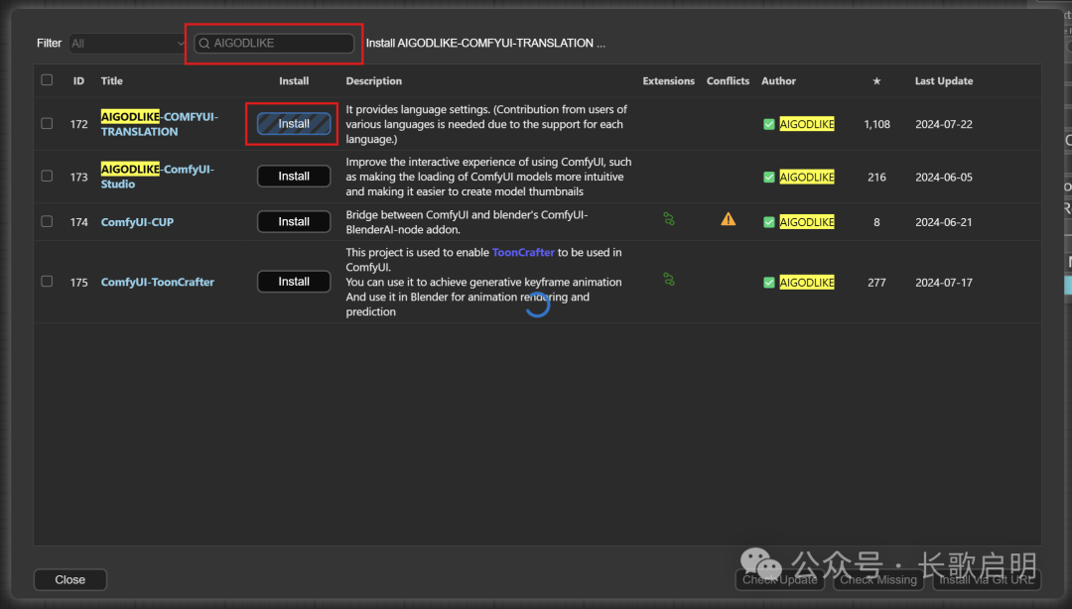Toggle the select-all checkbox in the header
Image resolution: width=1072 pixels, height=609 pixels.
point(47,80)
